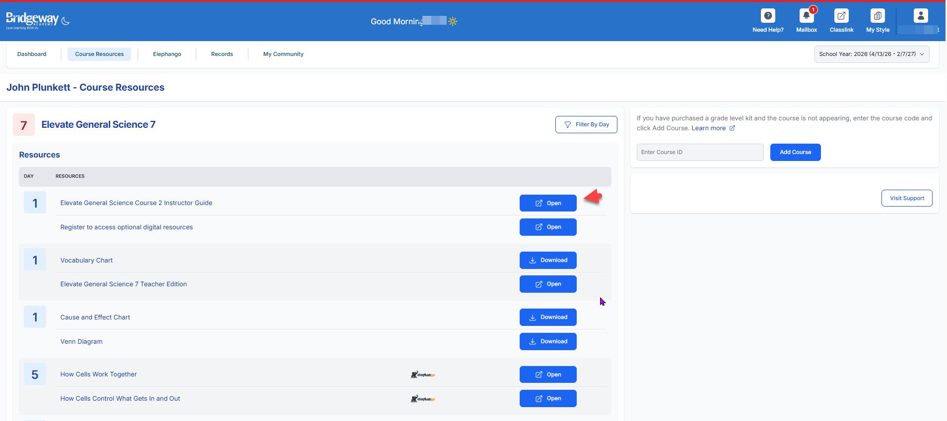Click the external link icon beside Learn more
Screen dimensions: 947x421
click(732, 128)
